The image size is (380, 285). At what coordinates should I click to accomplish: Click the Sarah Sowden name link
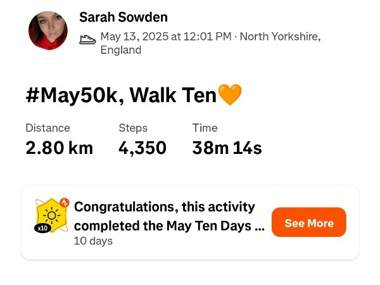[x=123, y=18]
